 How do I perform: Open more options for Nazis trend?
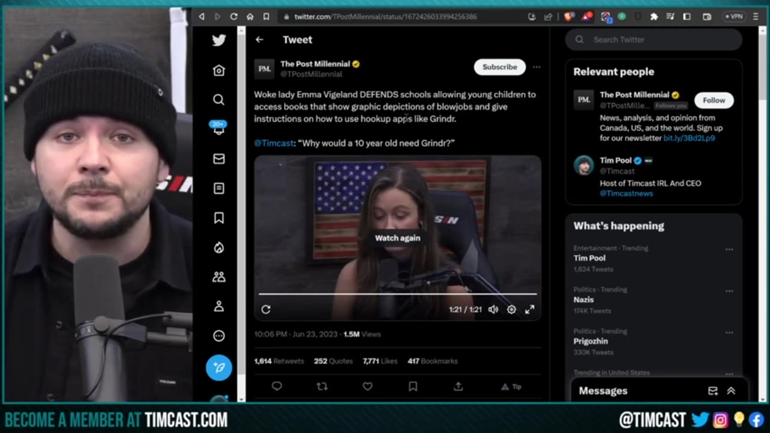pyautogui.click(x=729, y=290)
